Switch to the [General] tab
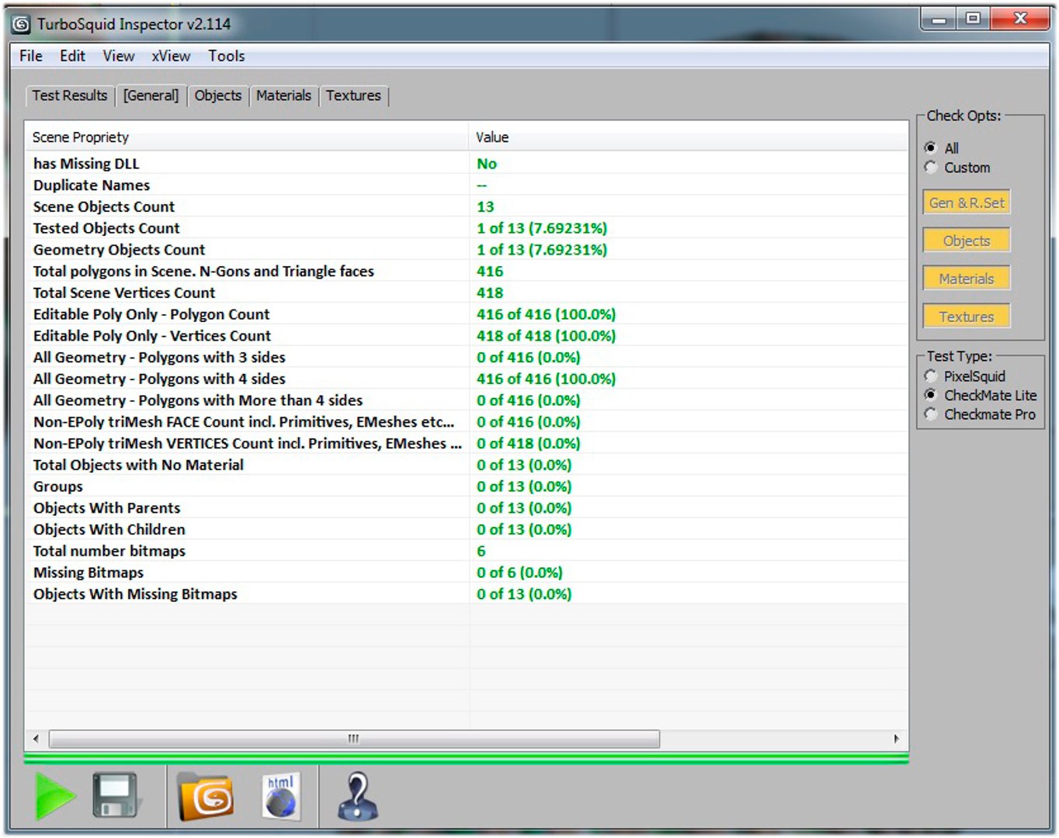 (151, 95)
